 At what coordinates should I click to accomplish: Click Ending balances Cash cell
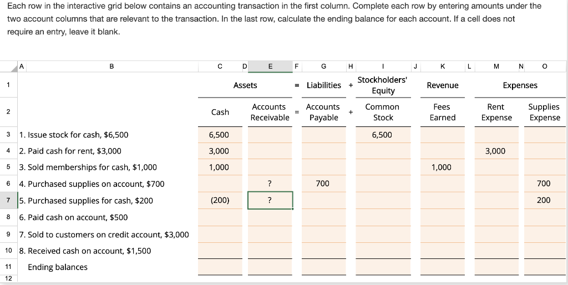220,267
